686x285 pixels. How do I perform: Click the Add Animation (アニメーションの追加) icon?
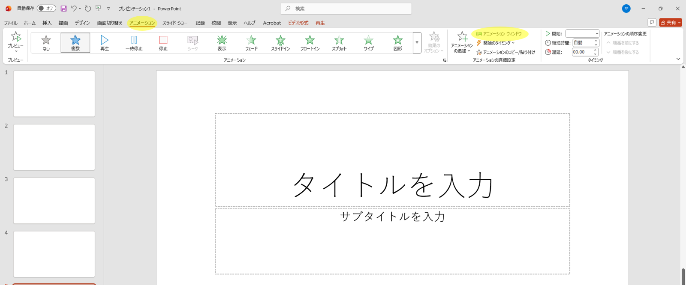click(462, 38)
